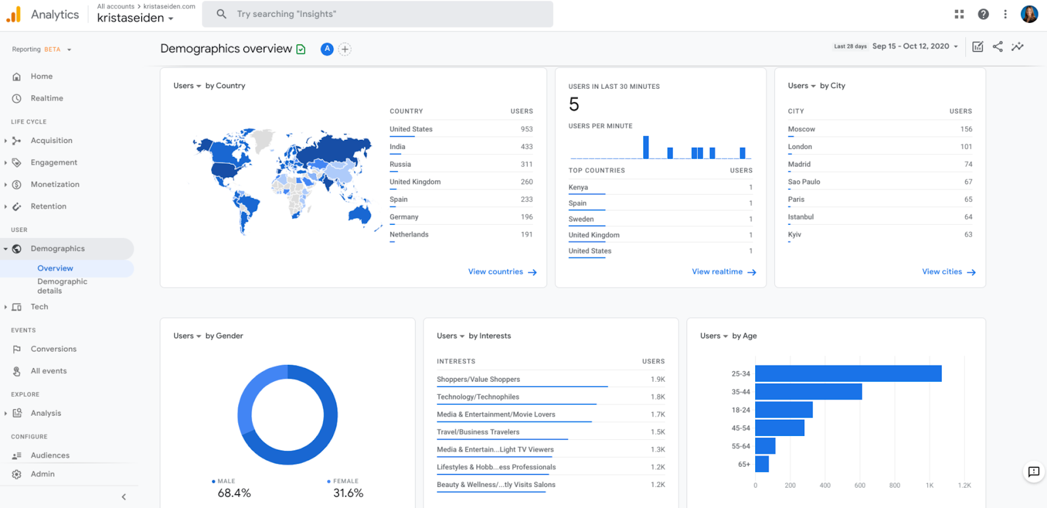Click the gender donut chart
Viewport: 1047px width, 508px height.
(288, 415)
